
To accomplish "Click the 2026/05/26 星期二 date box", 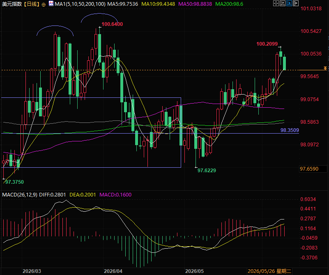I will [269, 271].
